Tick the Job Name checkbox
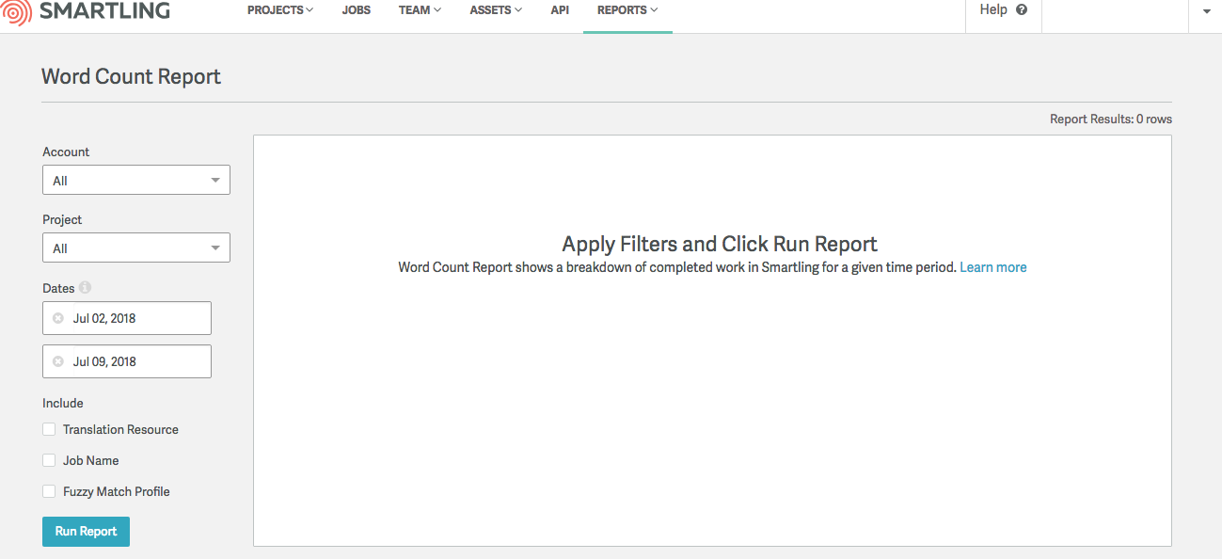This screenshot has height=559, width=1222. point(49,460)
